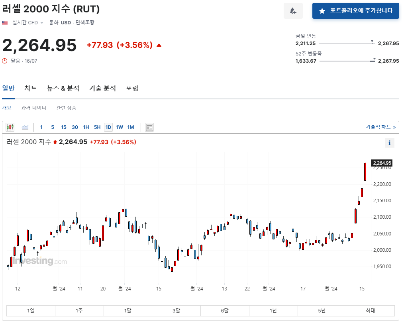
Task: Select candlestick chart type icon
Action: [10, 127]
